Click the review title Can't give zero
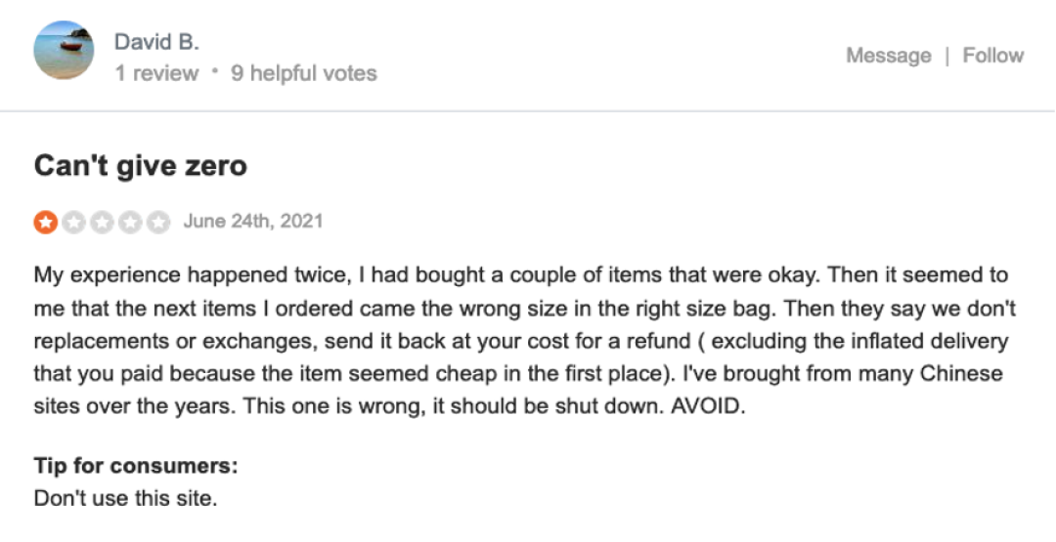This screenshot has height=542, width=1056. point(140,166)
